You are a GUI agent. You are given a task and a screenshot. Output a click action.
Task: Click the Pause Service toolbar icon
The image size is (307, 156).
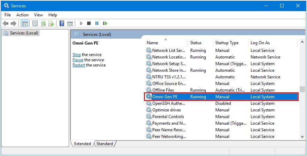pos(97,23)
